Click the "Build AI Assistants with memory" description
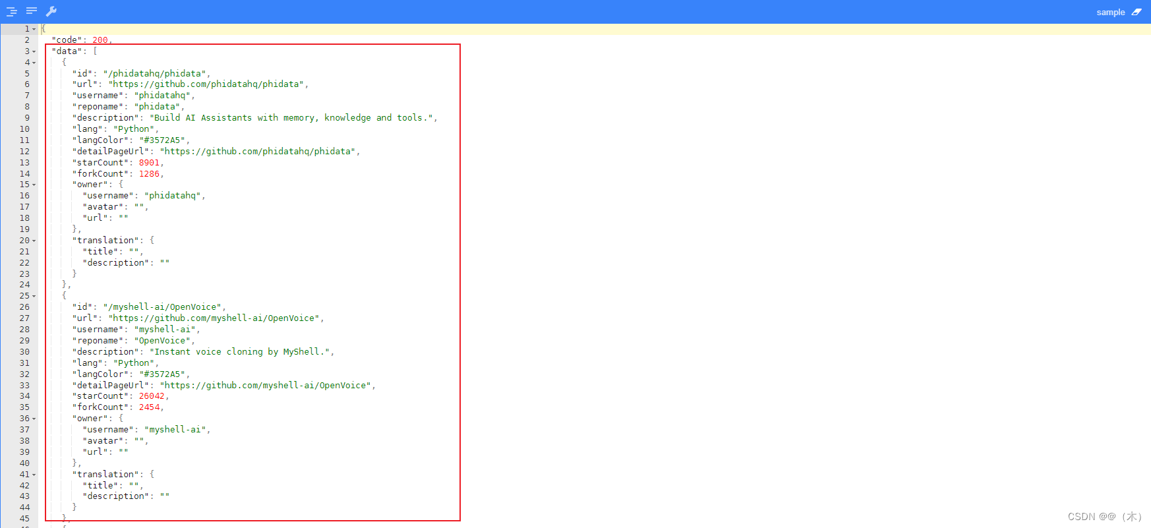 [291, 118]
